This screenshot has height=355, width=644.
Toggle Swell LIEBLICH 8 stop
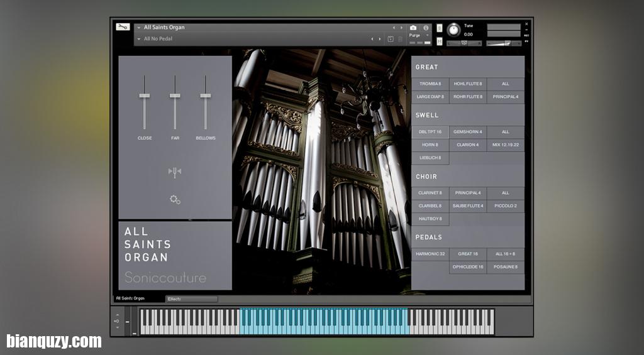coord(430,158)
